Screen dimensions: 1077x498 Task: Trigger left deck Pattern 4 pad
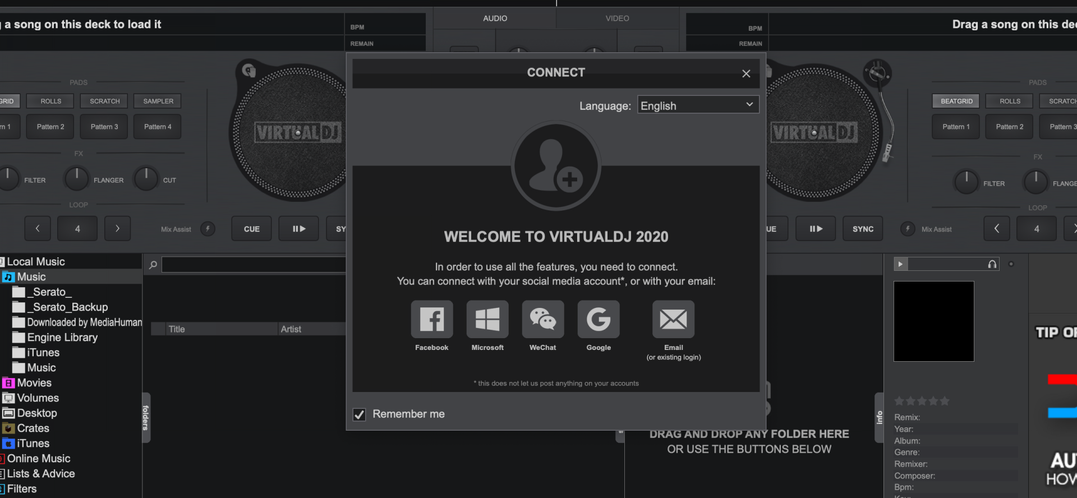158,127
